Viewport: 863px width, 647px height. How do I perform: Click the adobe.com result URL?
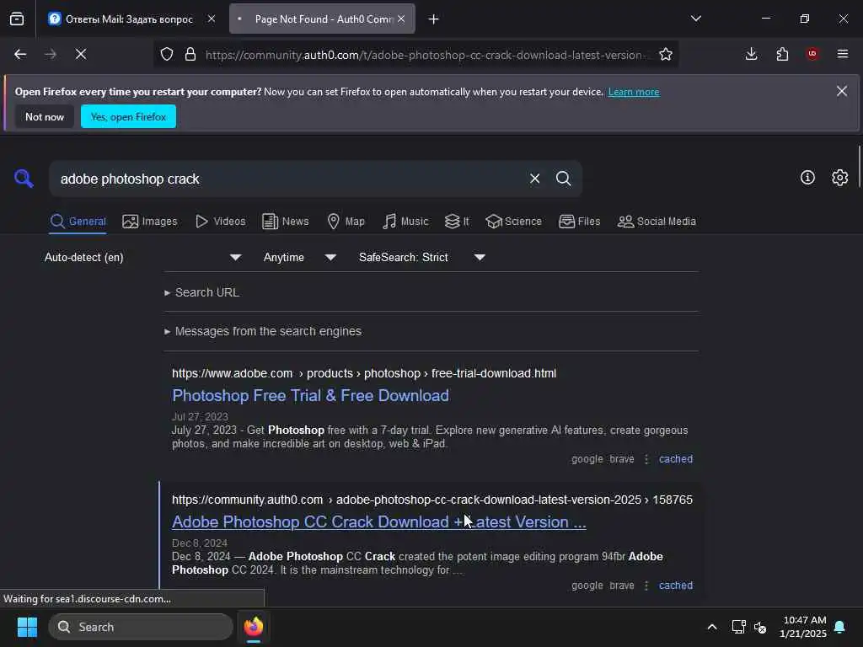tap(364, 373)
